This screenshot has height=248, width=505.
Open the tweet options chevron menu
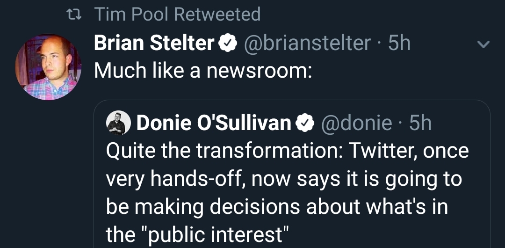point(483,45)
